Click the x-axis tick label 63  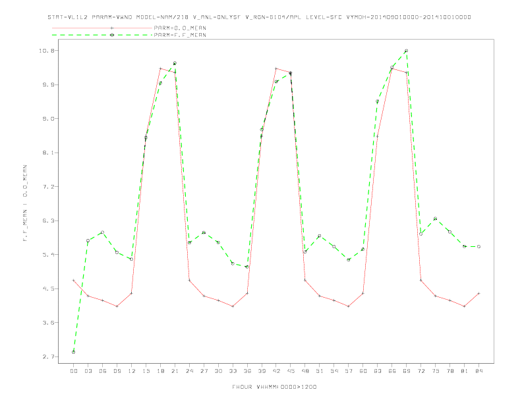coord(378,371)
